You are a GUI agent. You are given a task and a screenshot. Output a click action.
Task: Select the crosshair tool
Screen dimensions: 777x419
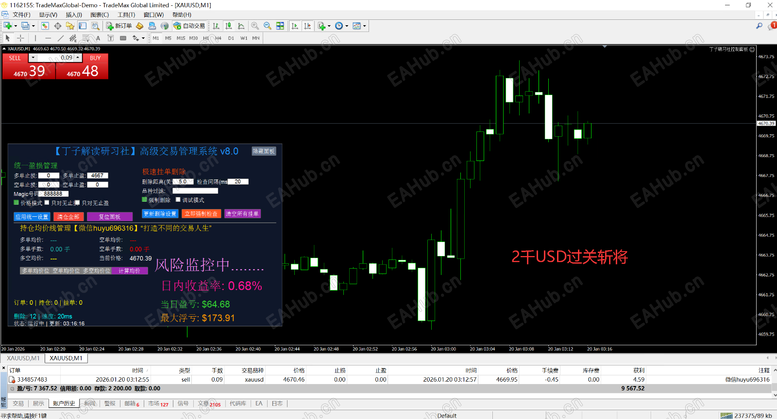point(20,38)
